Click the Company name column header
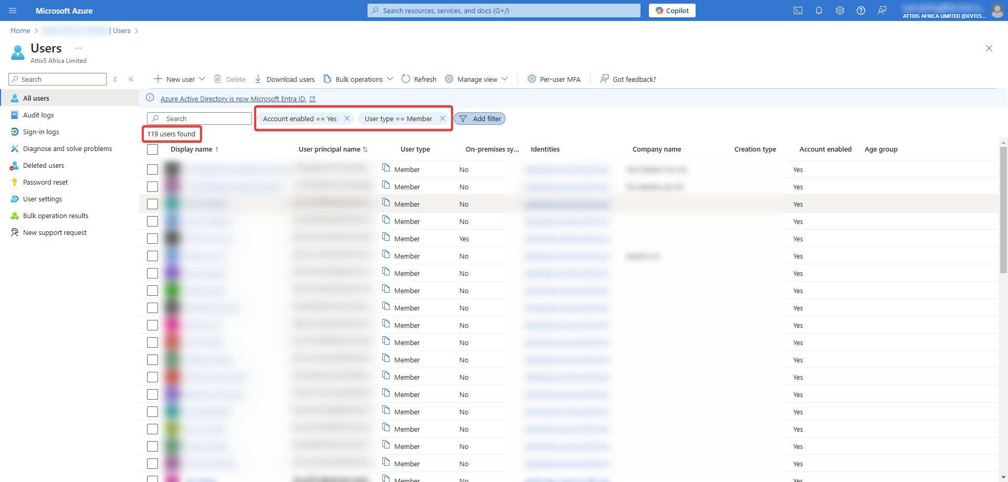 pyautogui.click(x=657, y=149)
